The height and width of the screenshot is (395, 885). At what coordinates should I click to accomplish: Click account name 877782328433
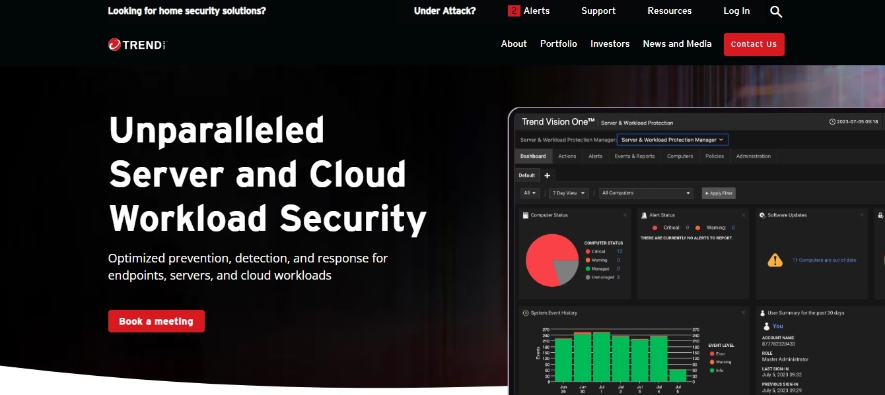tap(779, 344)
